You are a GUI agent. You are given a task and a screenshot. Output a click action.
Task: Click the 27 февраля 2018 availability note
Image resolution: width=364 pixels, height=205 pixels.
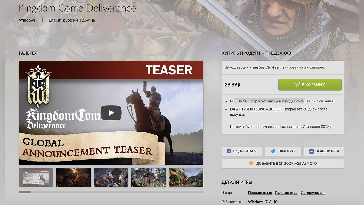(x=282, y=127)
